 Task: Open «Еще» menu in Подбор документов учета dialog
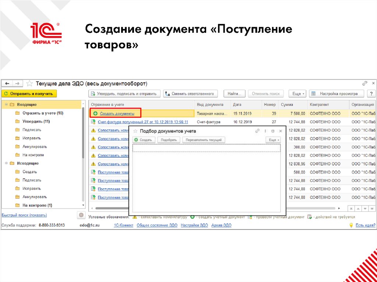click(x=274, y=139)
